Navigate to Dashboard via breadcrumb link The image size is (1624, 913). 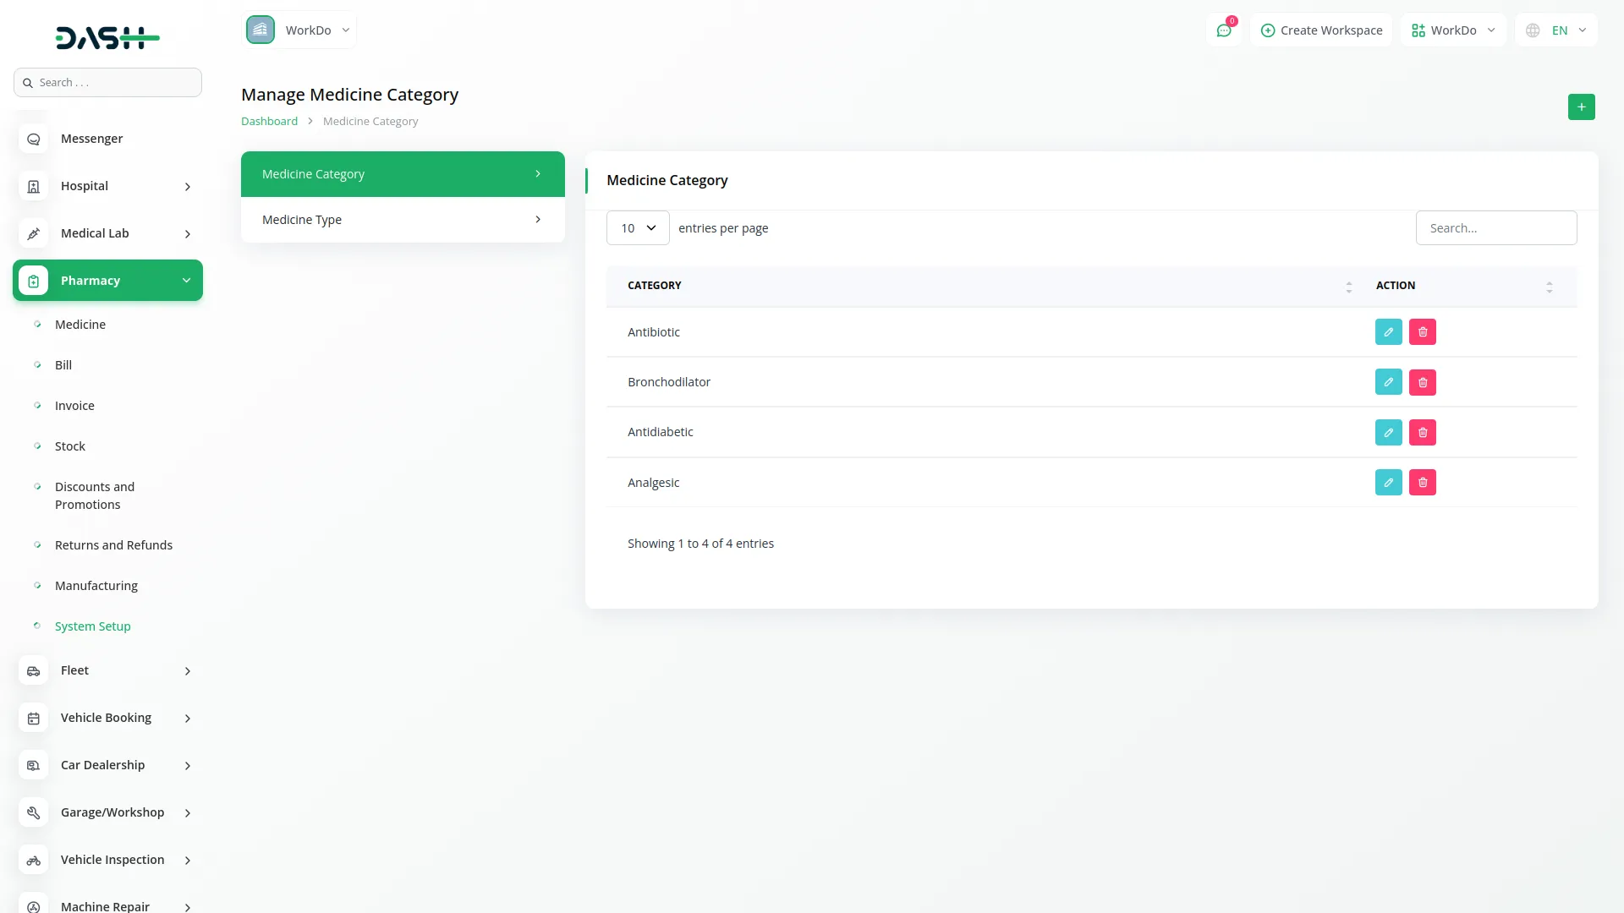[269, 120]
